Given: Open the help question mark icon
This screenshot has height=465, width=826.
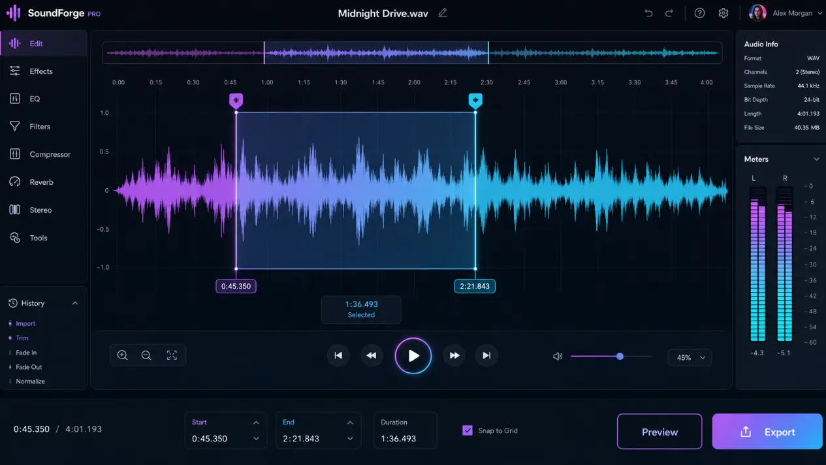Looking at the screenshot, I should [x=699, y=13].
